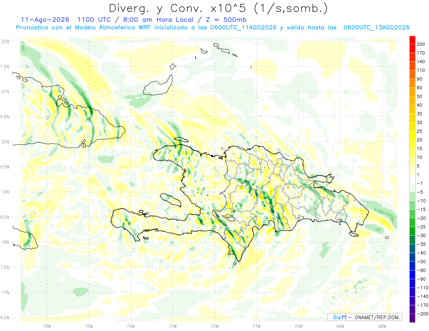429x331 pixels.
Task: Click the '110' color scale value
Action: tap(421, 70)
